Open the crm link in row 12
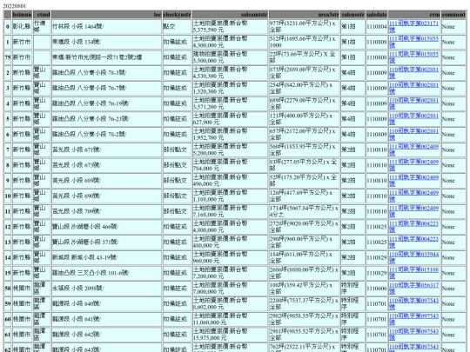Viewport: 470px width, 352px height. 413,227
